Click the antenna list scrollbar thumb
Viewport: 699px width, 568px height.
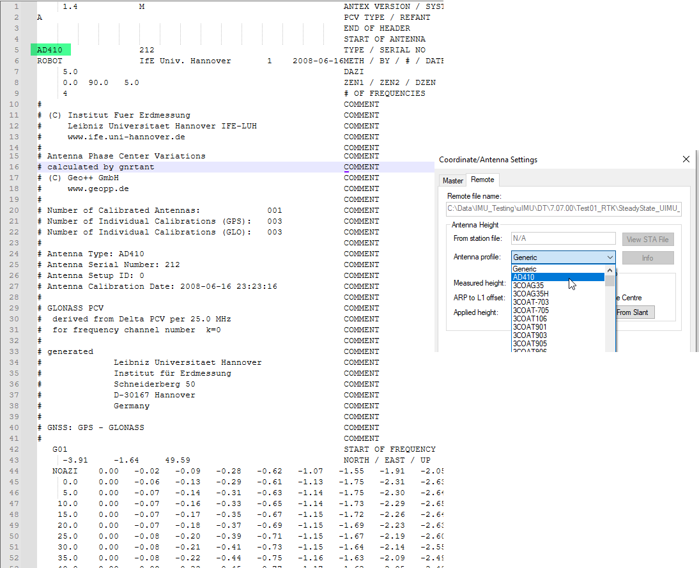click(610, 281)
